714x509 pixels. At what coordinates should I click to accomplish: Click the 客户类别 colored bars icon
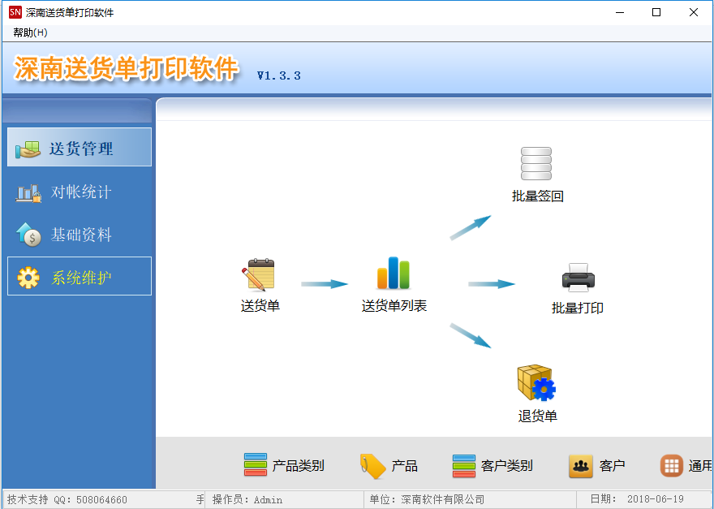(x=464, y=466)
